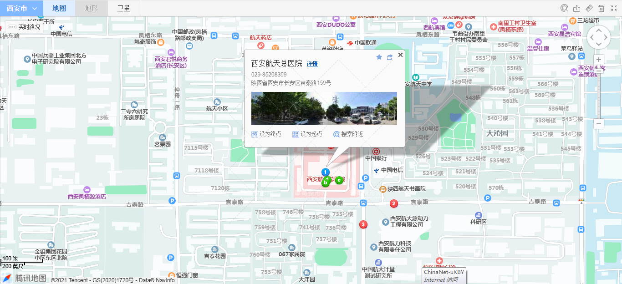The width and height of the screenshot is (622, 284).
Task: Click the 中国联通 POI icon
Action: pos(350,43)
